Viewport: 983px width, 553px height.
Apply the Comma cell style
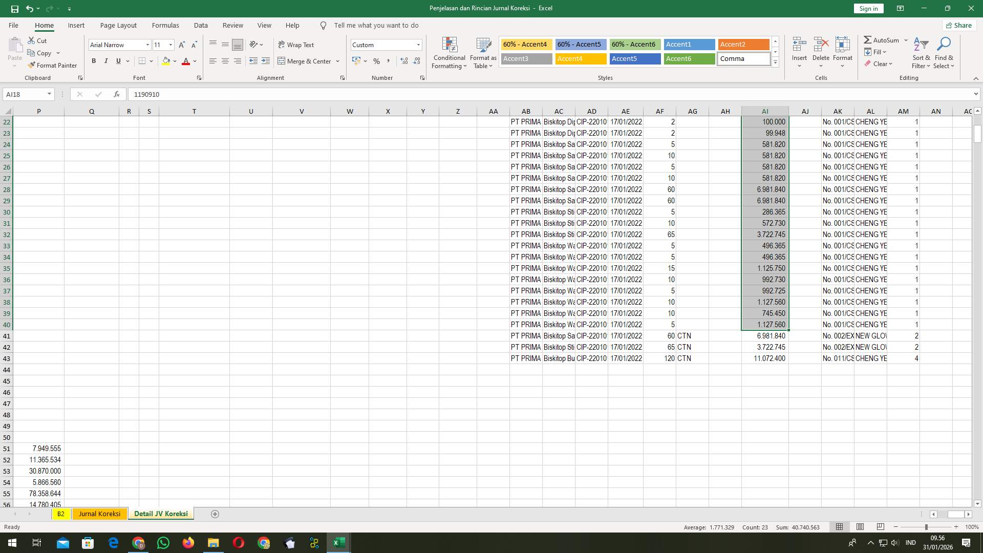pyautogui.click(x=743, y=58)
